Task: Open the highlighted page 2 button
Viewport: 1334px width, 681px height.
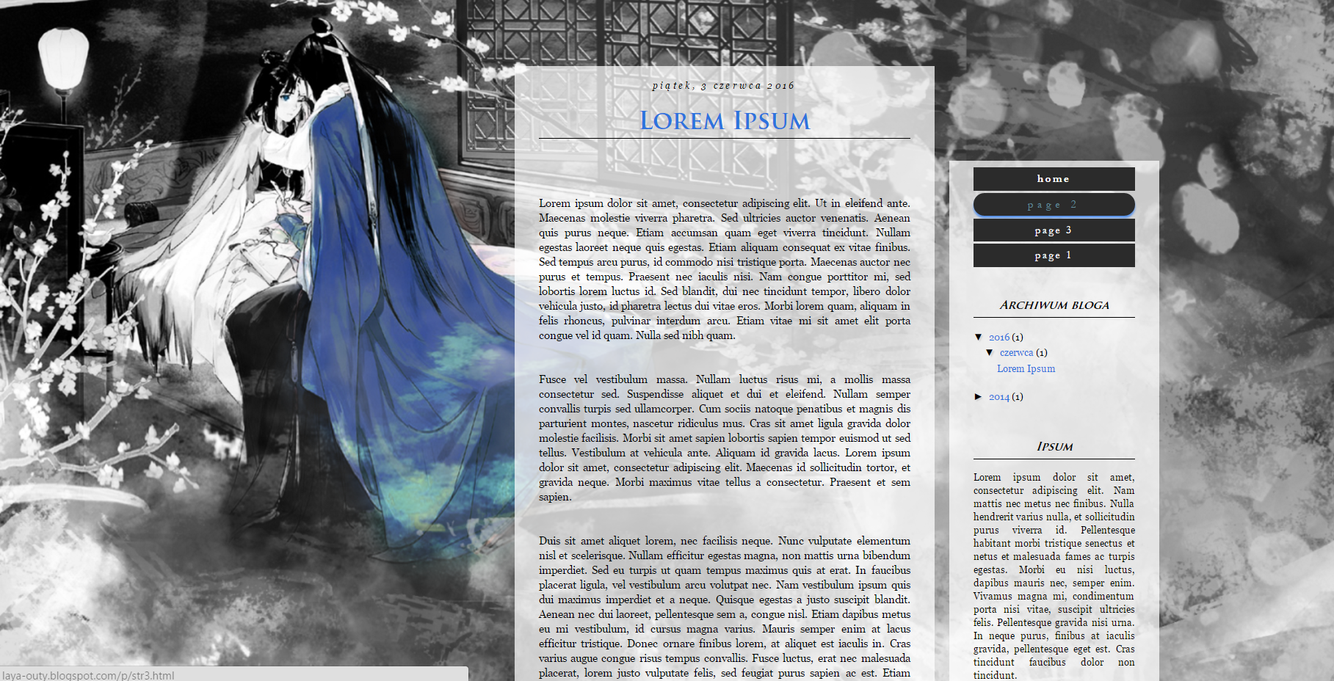Action: click(1054, 205)
